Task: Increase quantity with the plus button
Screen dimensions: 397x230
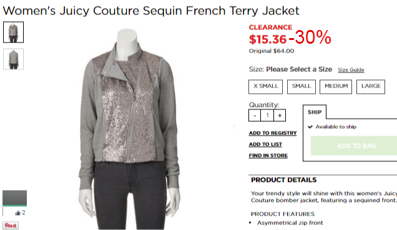Action: [280, 116]
